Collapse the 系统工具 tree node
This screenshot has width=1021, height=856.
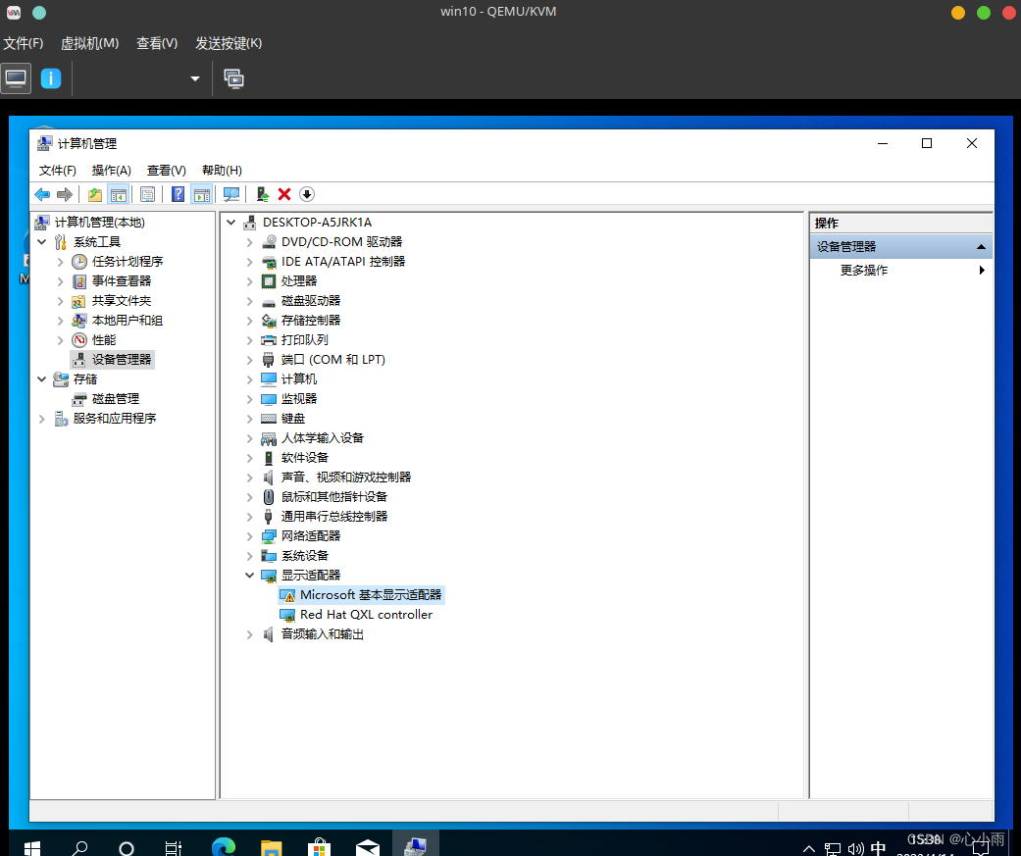[42, 242]
